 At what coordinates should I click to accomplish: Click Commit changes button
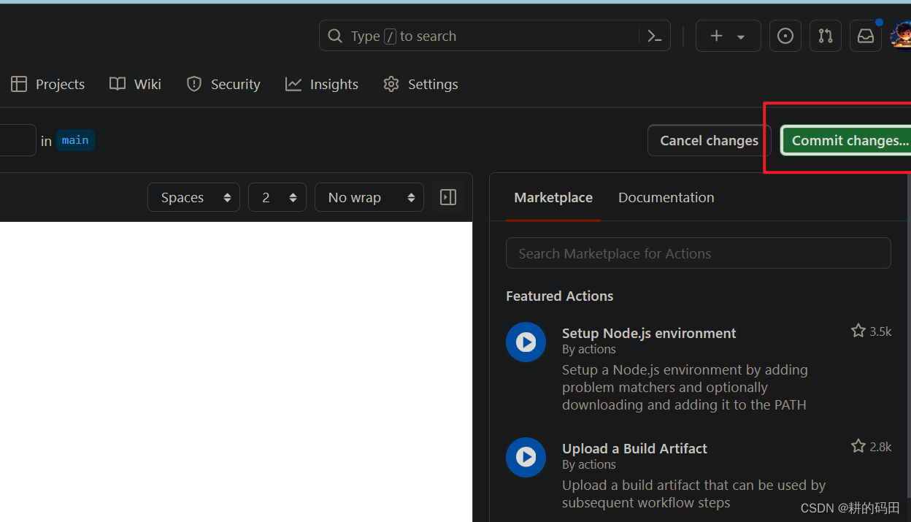point(847,140)
